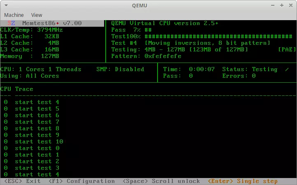Screen dimensions: 297x185
Task: Click the start test 6 trace row
Action: pos(31,116)
